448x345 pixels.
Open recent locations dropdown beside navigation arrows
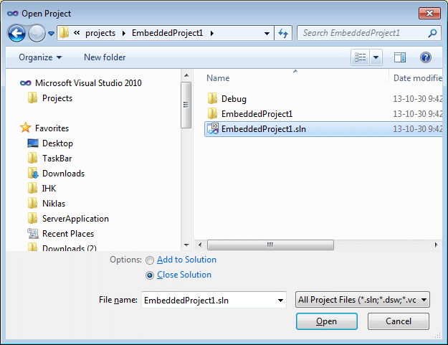[51, 34]
